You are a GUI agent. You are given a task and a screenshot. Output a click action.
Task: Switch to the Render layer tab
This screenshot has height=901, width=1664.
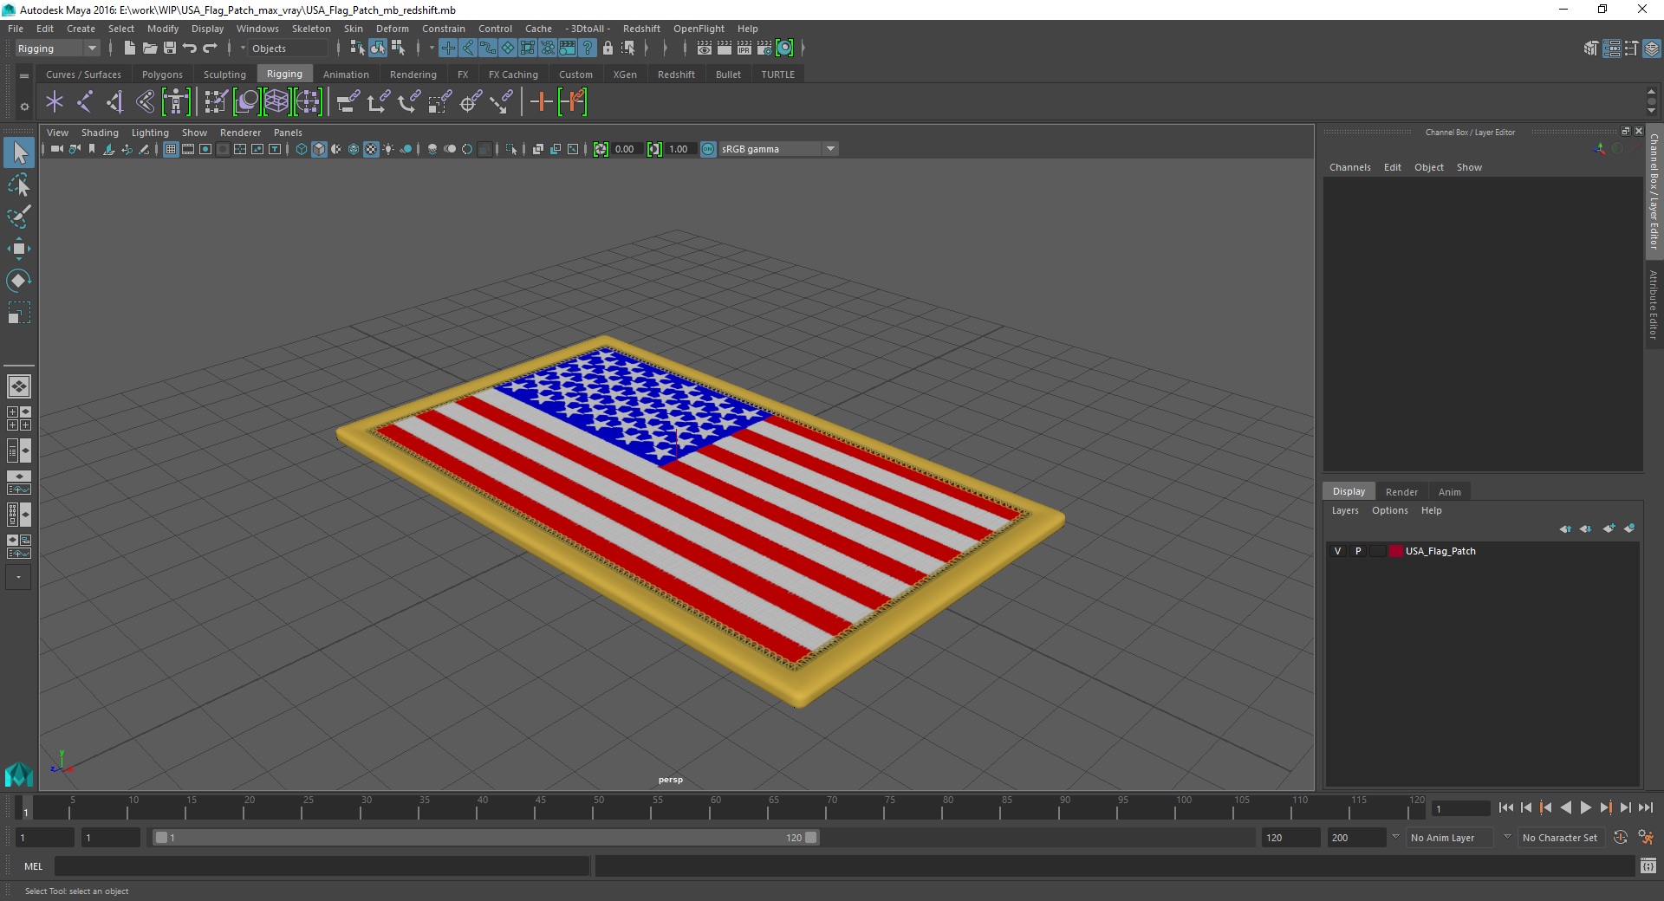coord(1401,492)
